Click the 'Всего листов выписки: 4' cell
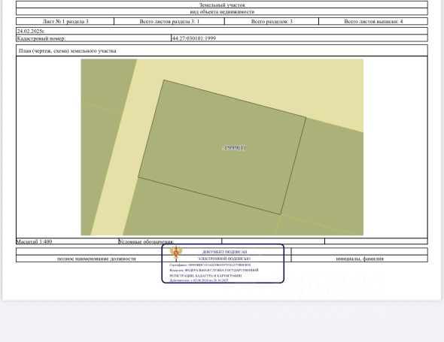This screenshot has width=444, height=342. click(373, 22)
